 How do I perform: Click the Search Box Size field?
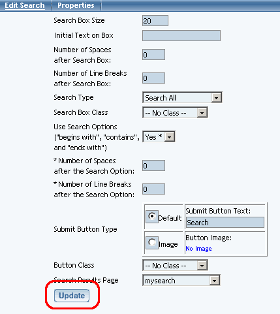[155, 21]
